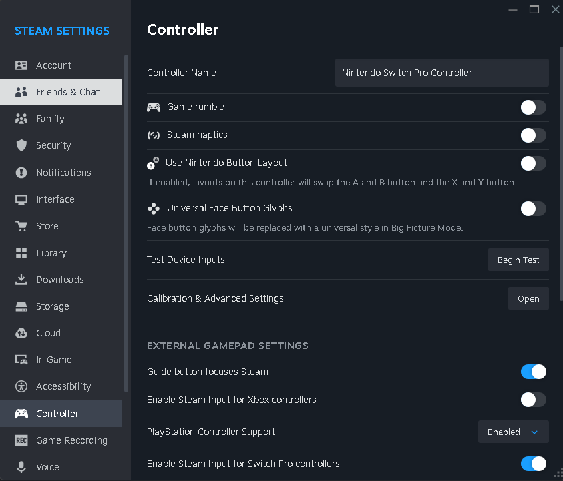563x481 pixels.
Task: Click the EXTERNAL GAMEPAD SETTINGS heading
Action: (228, 346)
